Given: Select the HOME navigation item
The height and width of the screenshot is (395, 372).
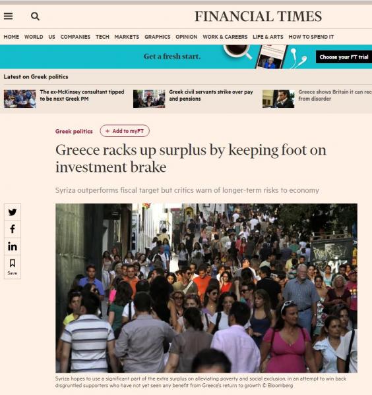Looking at the screenshot, I should coord(11,37).
